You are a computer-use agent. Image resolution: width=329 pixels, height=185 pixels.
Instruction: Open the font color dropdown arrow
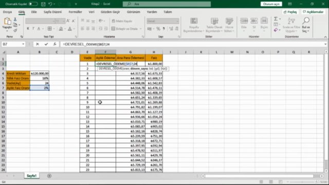pyautogui.click(x=74, y=29)
